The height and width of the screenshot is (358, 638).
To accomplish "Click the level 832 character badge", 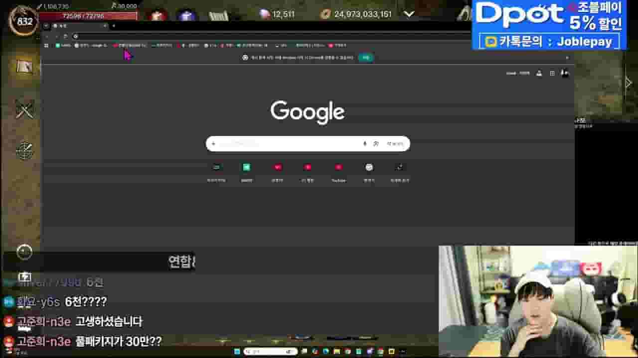I will (24, 21).
